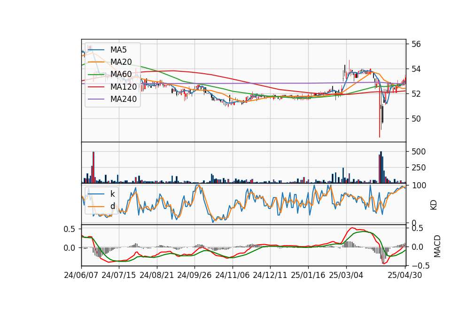Image resolution: width=451 pixels, height=324 pixels.
Task: Click the MA240 legend label
Action: (x=124, y=99)
